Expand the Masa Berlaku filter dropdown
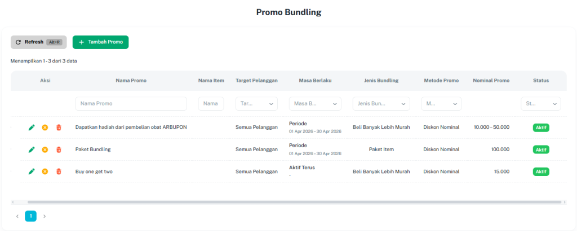The image size is (577, 231). [314, 104]
